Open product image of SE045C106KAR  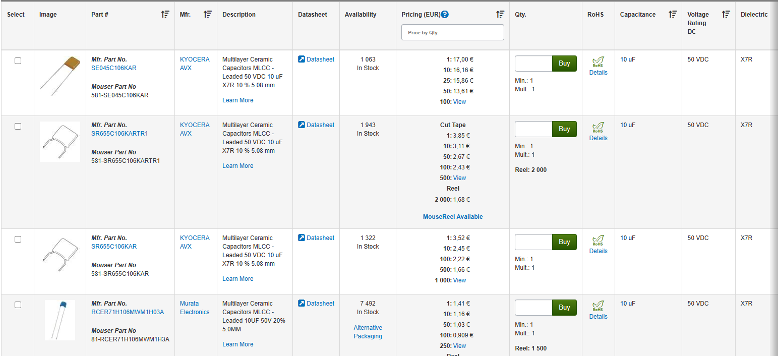[60, 76]
